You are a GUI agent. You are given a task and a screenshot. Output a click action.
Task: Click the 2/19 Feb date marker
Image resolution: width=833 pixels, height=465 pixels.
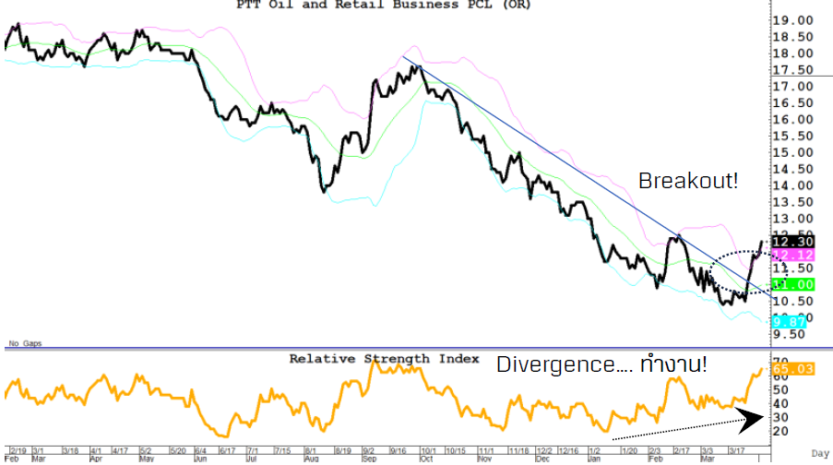(16, 454)
